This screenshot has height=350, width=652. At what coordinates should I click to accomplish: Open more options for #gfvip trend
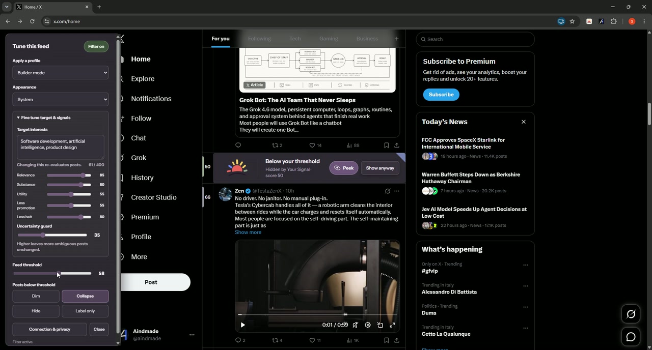(x=526, y=265)
